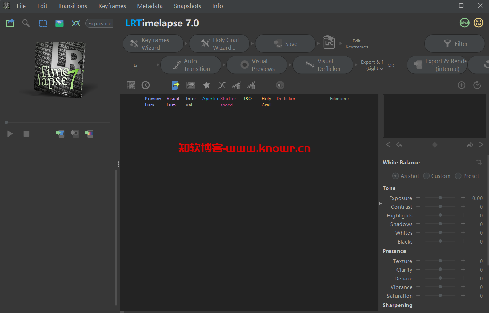Jump to previous keyframe with curved left arrow
The height and width of the screenshot is (313, 489).
click(x=399, y=145)
